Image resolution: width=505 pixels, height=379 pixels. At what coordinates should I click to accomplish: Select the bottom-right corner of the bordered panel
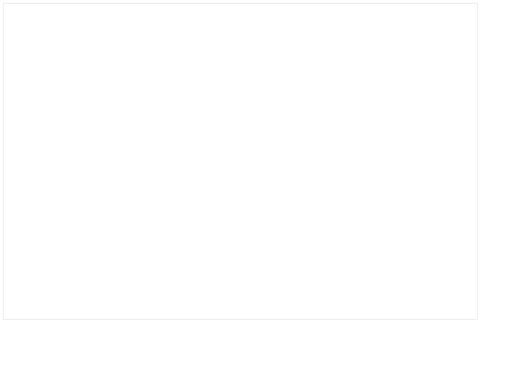(x=477, y=319)
